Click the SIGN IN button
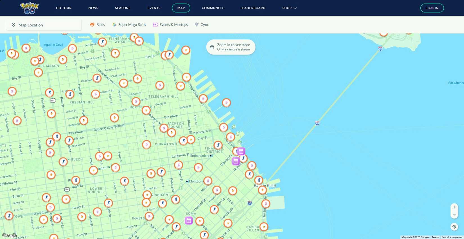The height and width of the screenshot is (239, 464). tap(432, 8)
